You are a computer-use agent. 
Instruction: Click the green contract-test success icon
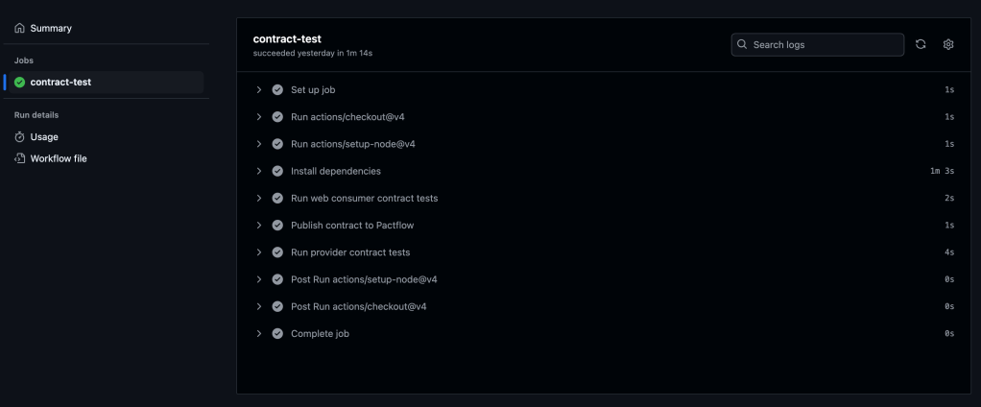19,83
